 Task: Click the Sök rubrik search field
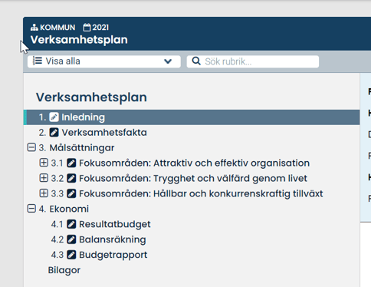click(x=253, y=61)
